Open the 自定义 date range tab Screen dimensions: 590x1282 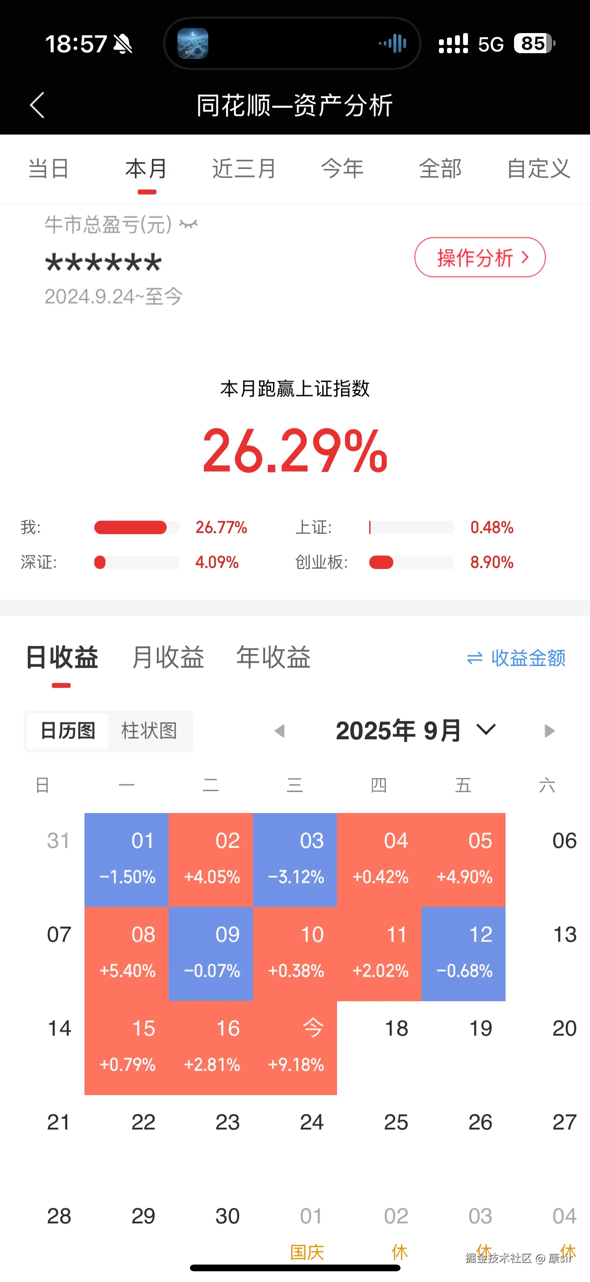coord(538,169)
